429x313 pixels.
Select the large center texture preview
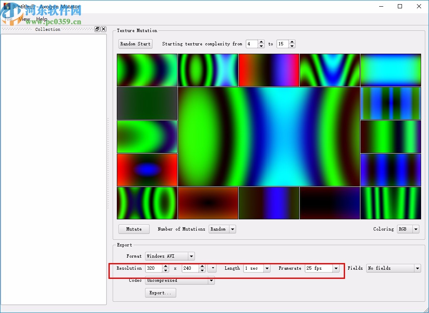(x=269, y=137)
